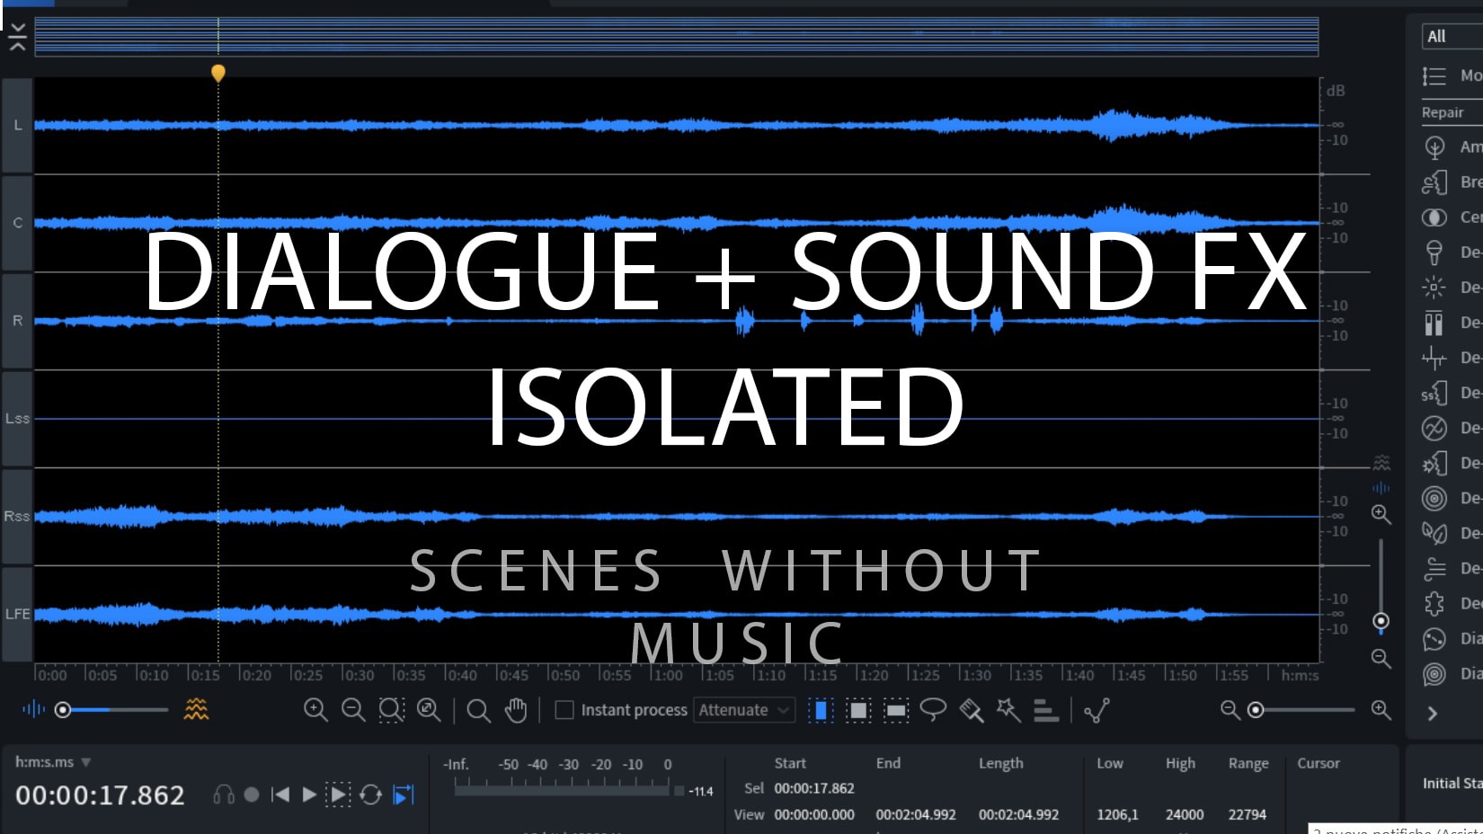Screen dimensions: 1483x834
Task: Expand the side panel with the right chevron
Action: point(1433,714)
